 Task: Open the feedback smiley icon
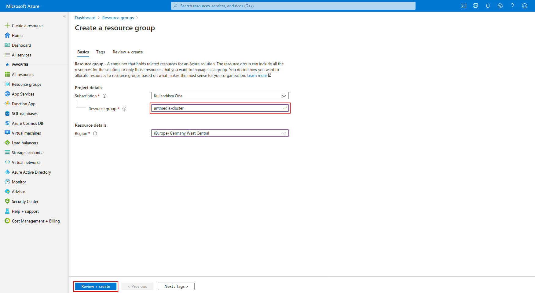[x=525, y=6]
